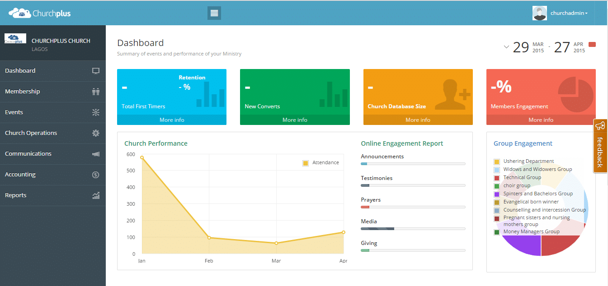Click the Membership people icon
The image size is (608, 286).
95,92
